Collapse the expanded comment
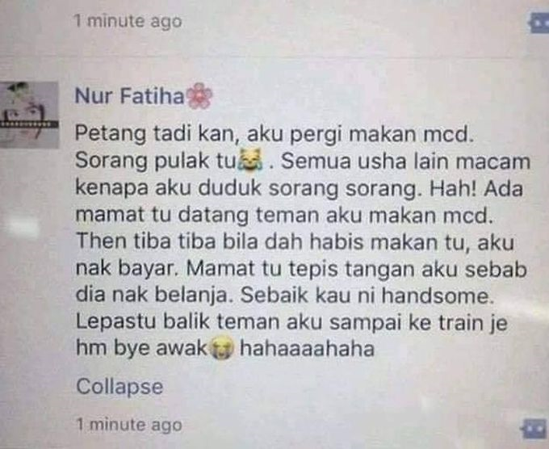The width and height of the screenshot is (549, 449). [x=119, y=387]
